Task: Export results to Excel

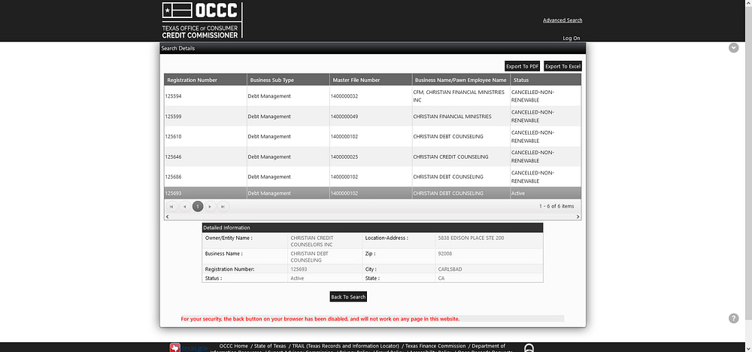Action: pyautogui.click(x=562, y=66)
